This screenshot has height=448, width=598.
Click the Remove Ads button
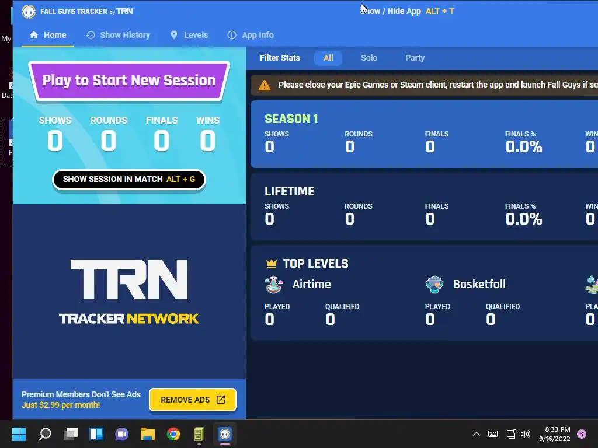point(193,400)
